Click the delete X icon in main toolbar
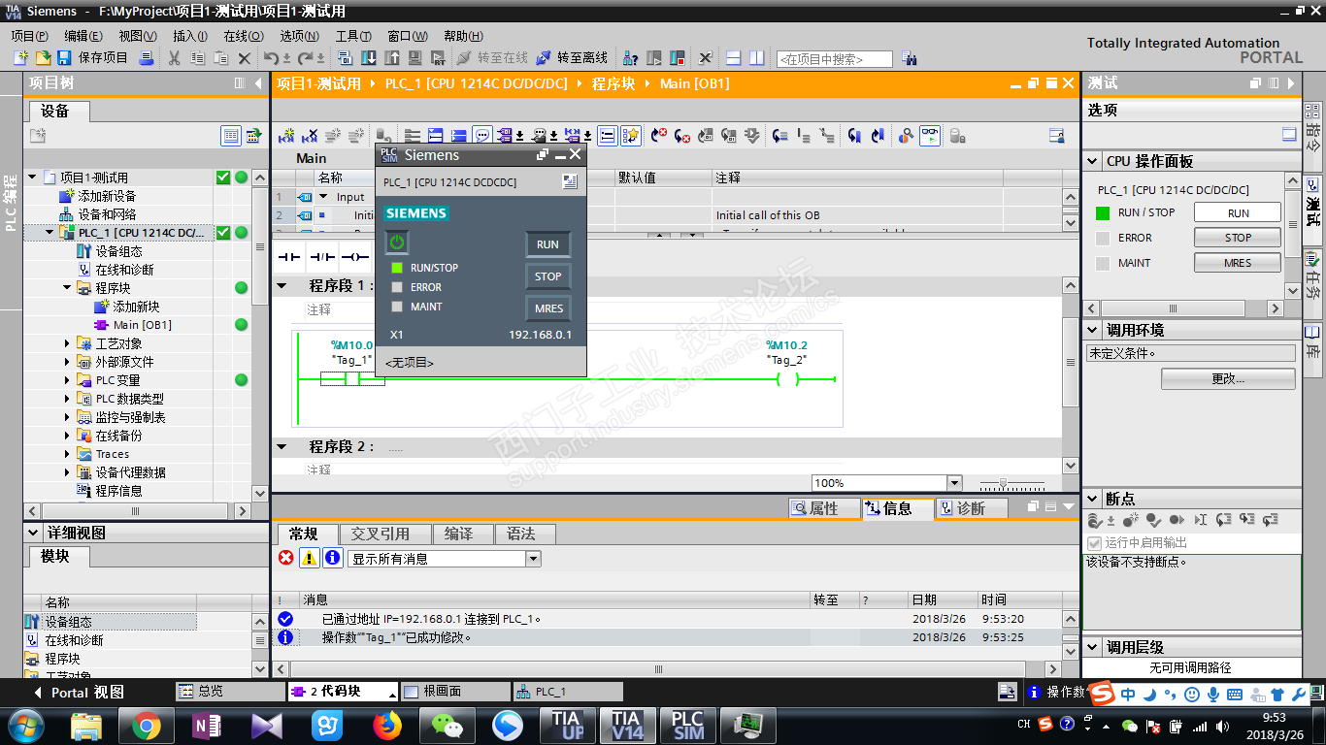The height and width of the screenshot is (745, 1326). pyautogui.click(x=245, y=58)
